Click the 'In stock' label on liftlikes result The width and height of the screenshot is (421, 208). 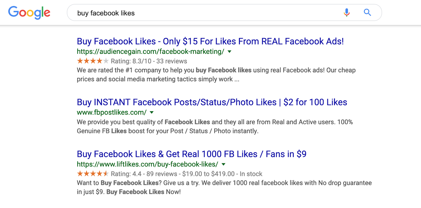250,174
